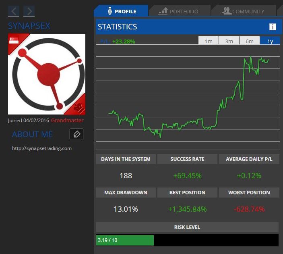Select the 3m chart period
The height and width of the screenshot is (254, 283).
coord(229,41)
